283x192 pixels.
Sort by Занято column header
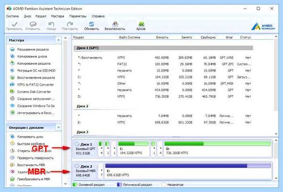[x=186, y=37]
